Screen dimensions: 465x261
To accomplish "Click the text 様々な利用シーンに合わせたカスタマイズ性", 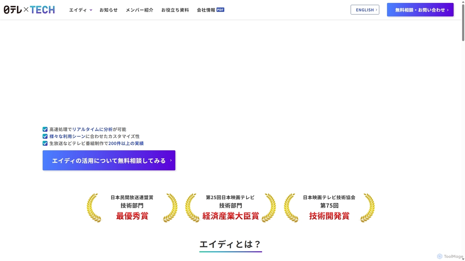I will point(94,136).
